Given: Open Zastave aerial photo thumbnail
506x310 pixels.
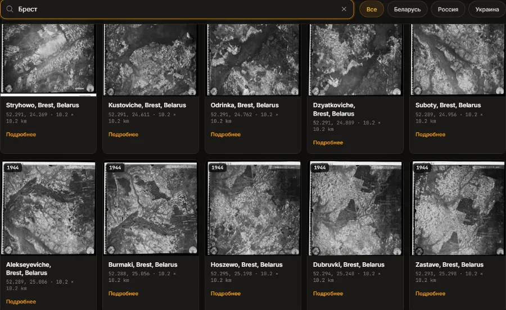Looking at the screenshot, I should click(458, 208).
